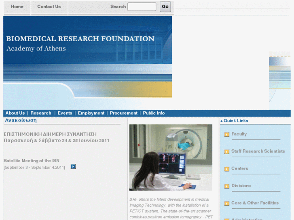Open the Staff Research Scientists link
Viewport: 294px width, 220px height.
[x=258, y=151]
